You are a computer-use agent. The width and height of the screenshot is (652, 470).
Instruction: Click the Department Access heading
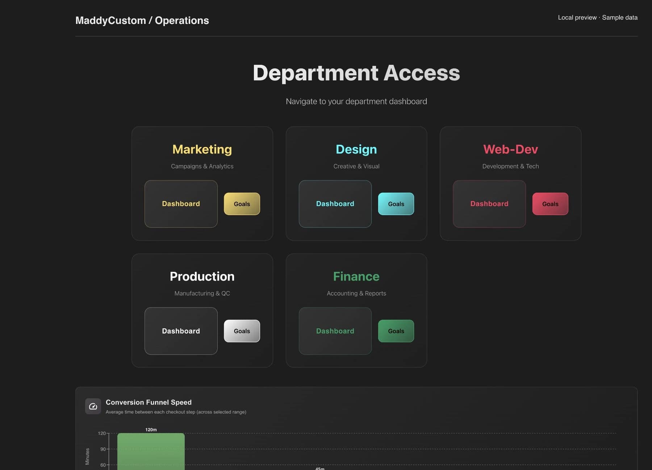[x=356, y=73]
